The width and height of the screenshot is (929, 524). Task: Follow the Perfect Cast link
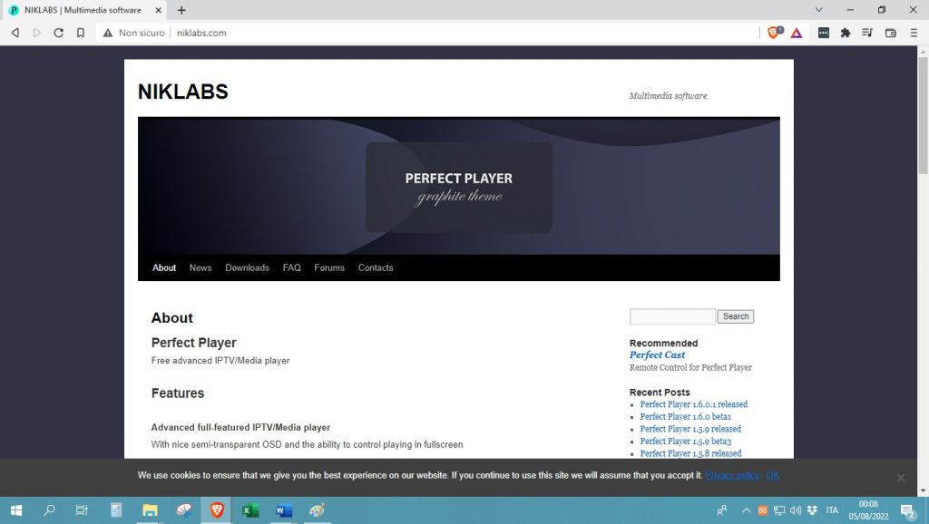pyautogui.click(x=657, y=354)
